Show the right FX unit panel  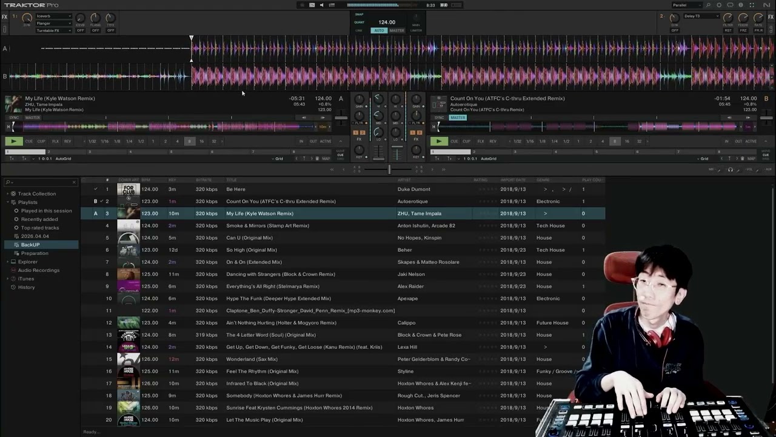tap(771, 17)
